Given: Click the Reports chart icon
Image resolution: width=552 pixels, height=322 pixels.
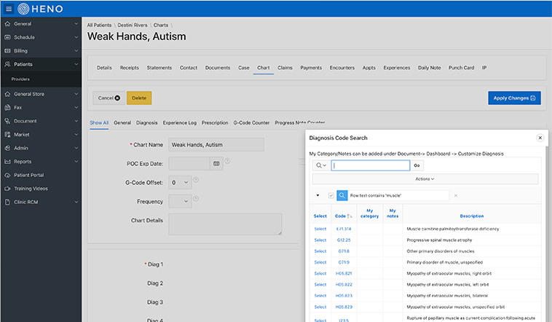Looking at the screenshot, I should [x=7, y=161].
